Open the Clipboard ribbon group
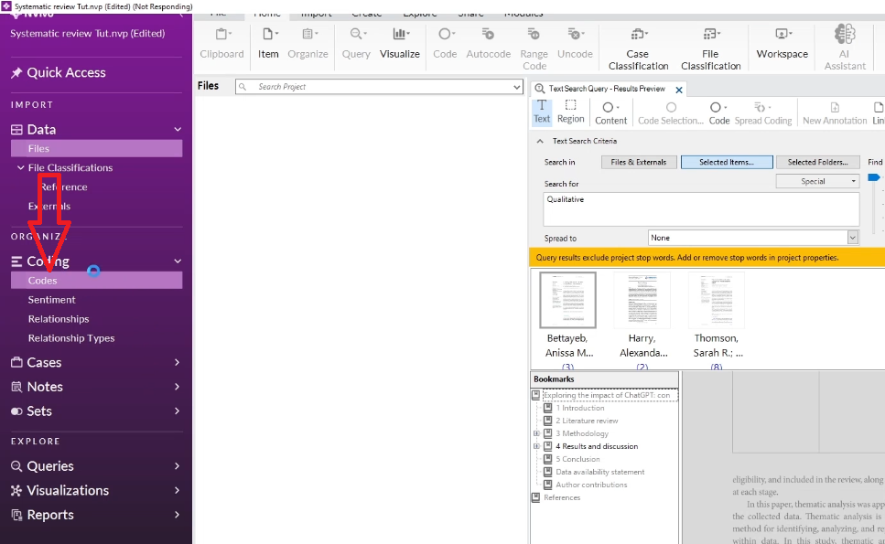The image size is (885, 544). point(221,43)
